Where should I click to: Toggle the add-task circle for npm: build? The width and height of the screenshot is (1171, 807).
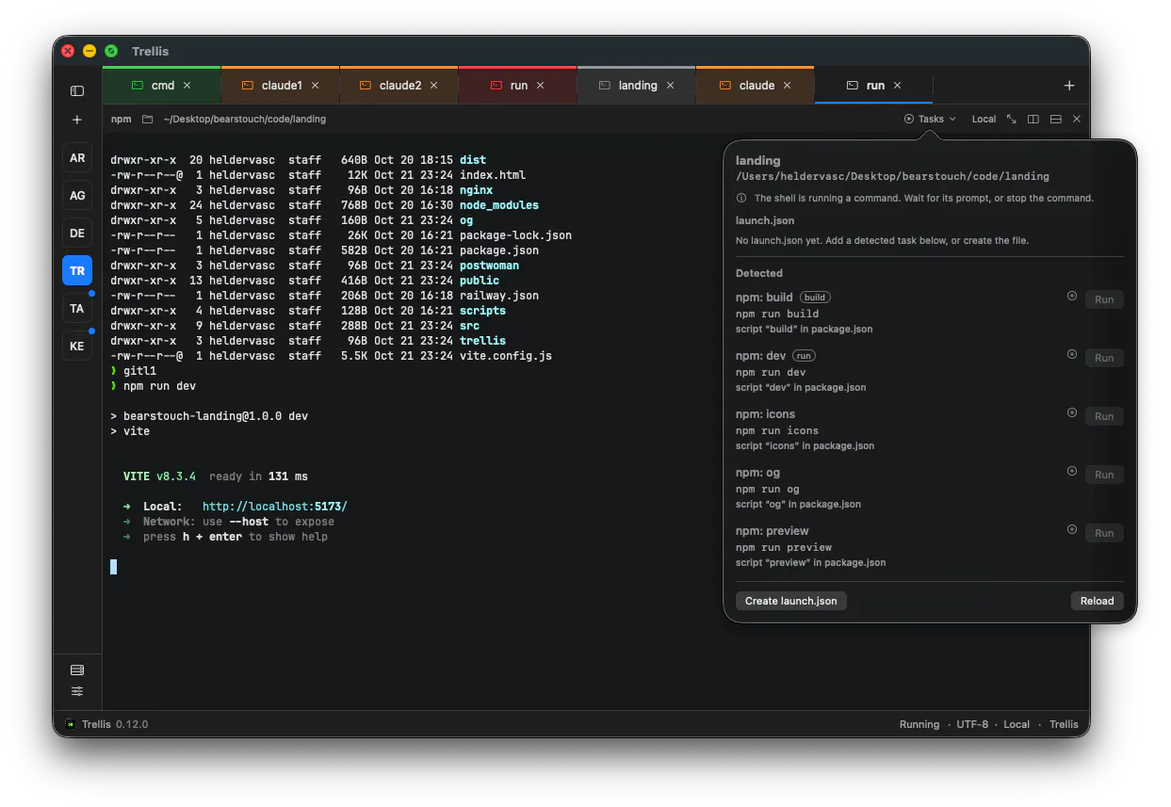[1071, 296]
